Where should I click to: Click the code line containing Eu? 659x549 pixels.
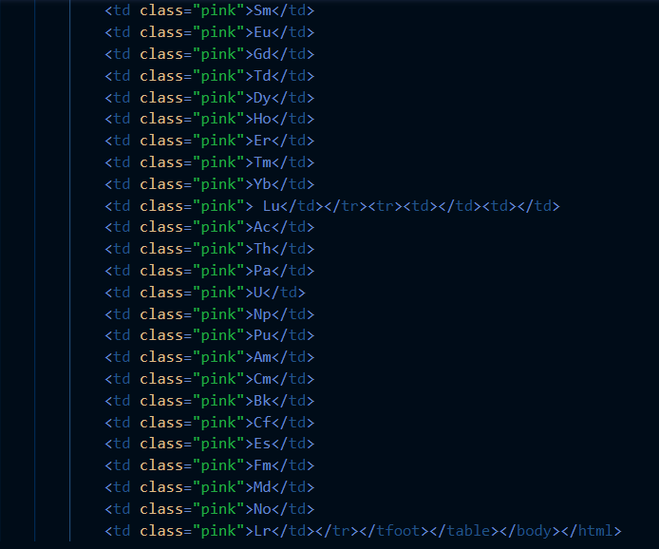209,32
